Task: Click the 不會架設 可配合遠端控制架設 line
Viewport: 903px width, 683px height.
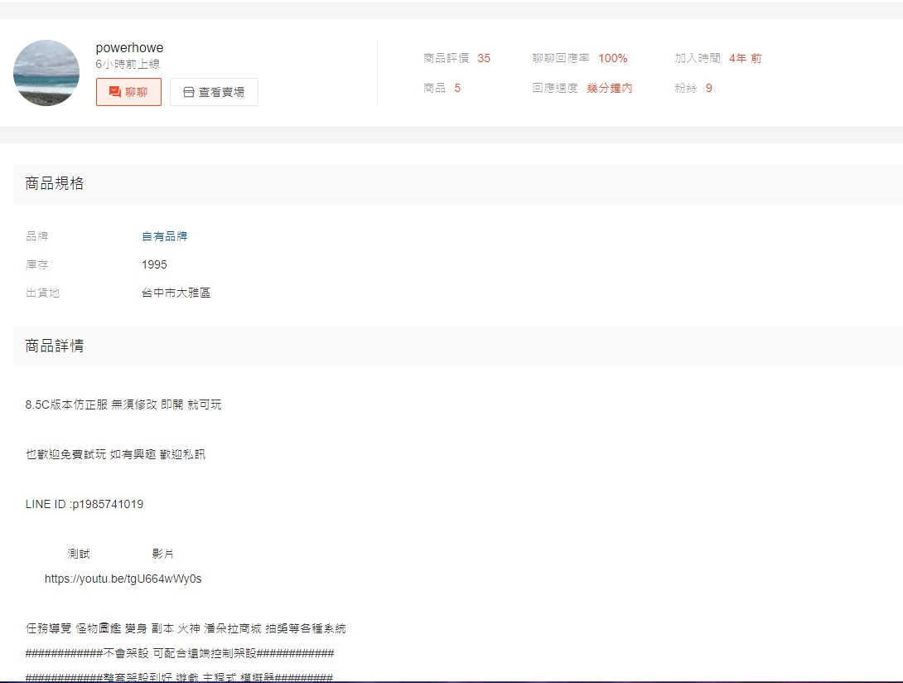Action: [180, 653]
